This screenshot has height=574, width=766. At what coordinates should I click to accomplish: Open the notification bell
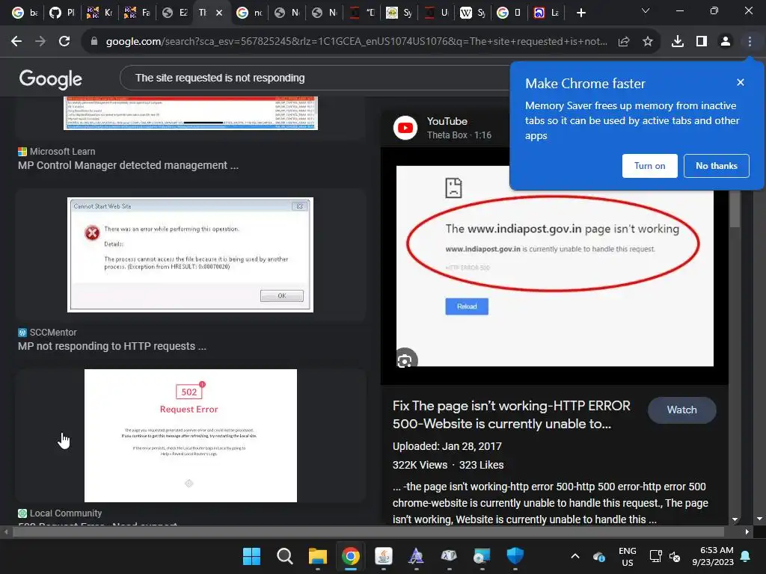(746, 556)
